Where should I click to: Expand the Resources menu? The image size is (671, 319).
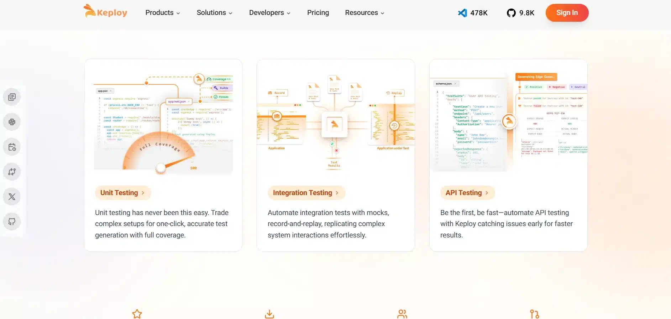pyautogui.click(x=365, y=13)
